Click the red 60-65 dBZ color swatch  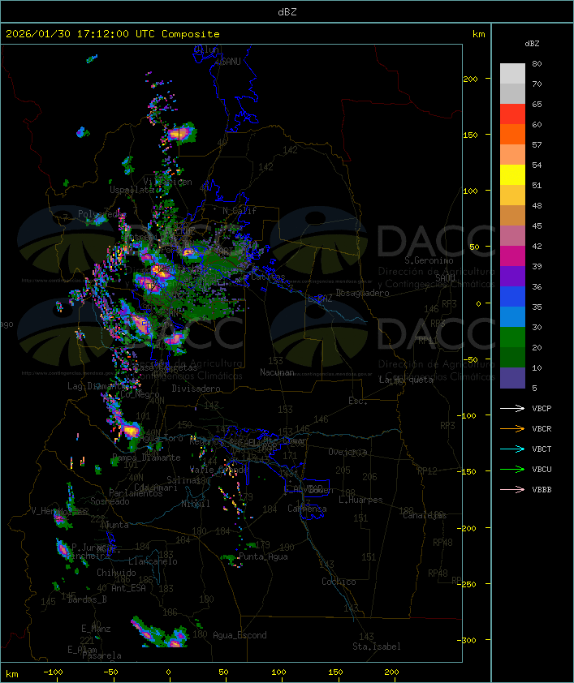(512, 114)
